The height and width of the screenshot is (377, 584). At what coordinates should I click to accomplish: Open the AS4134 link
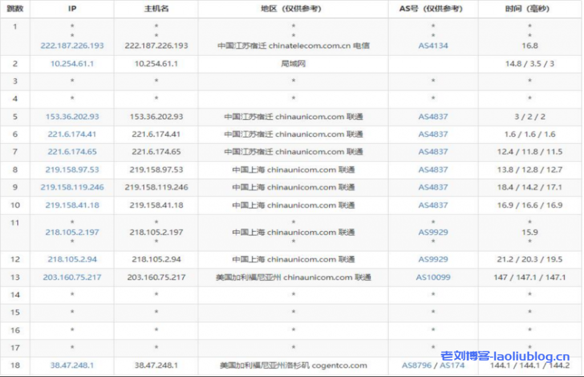tap(433, 46)
